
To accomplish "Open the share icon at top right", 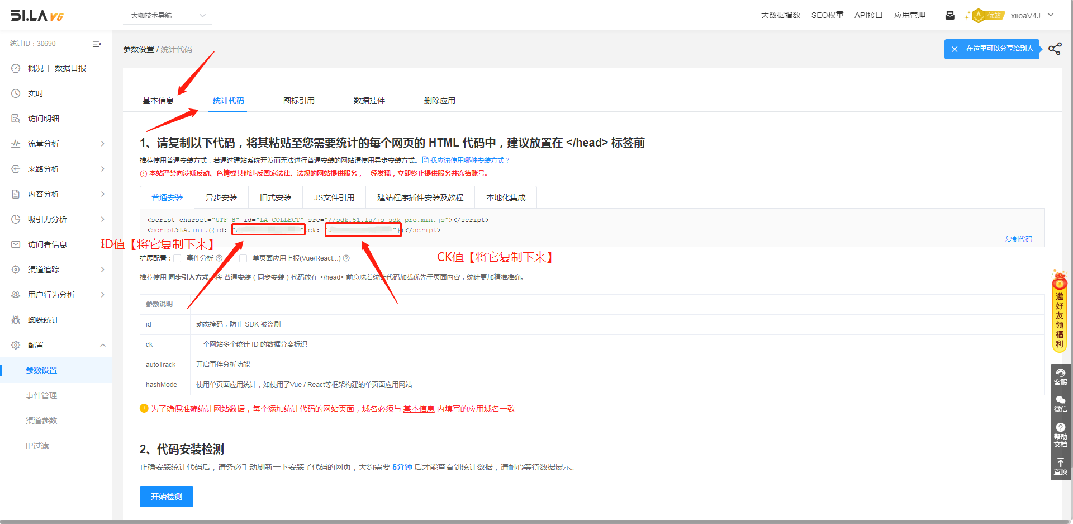I will pos(1055,49).
